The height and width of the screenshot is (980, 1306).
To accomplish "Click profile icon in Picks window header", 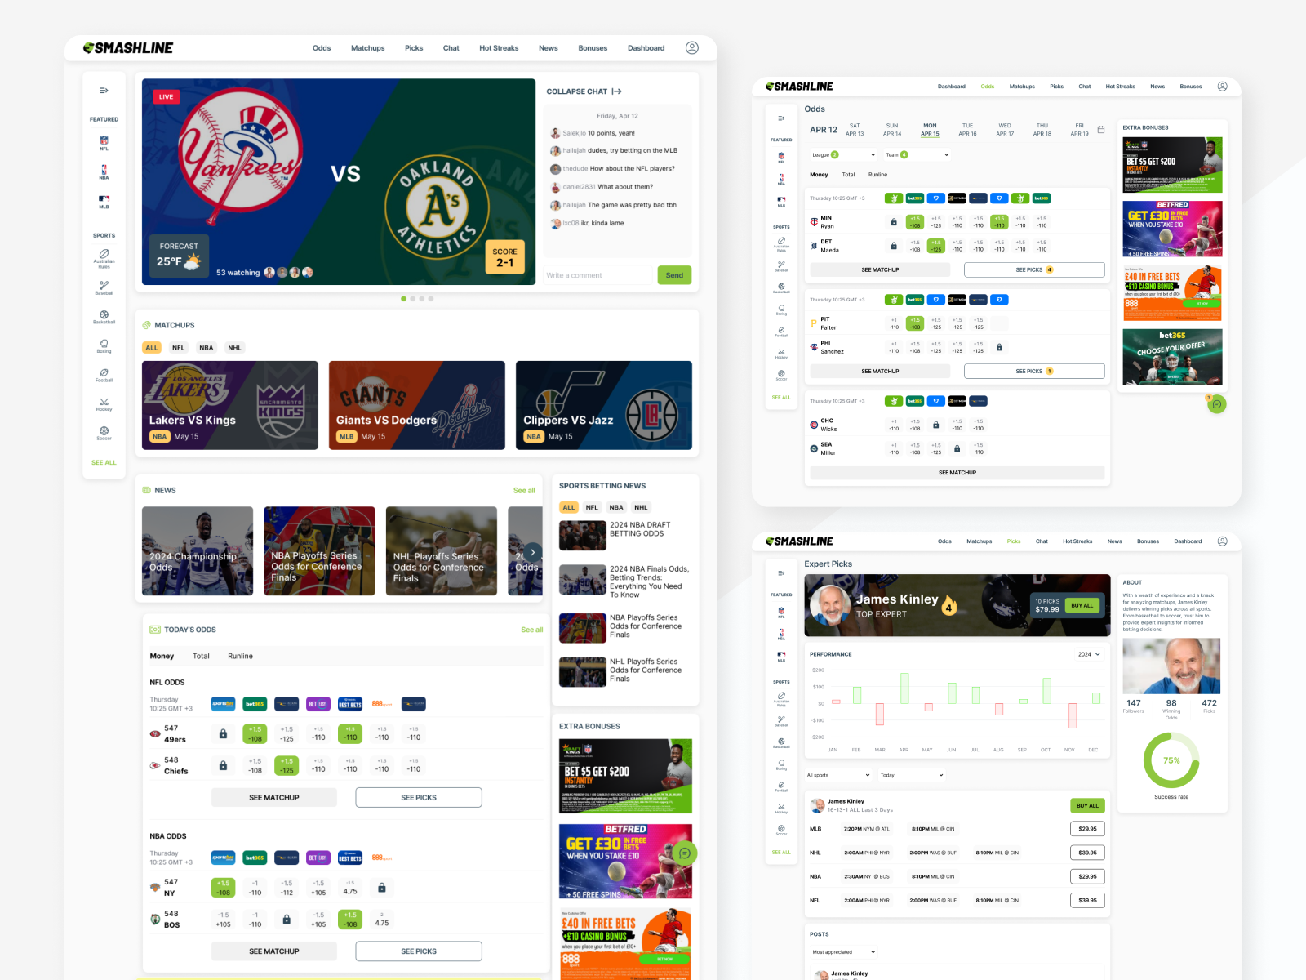I will pyautogui.click(x=1222, y=541).
